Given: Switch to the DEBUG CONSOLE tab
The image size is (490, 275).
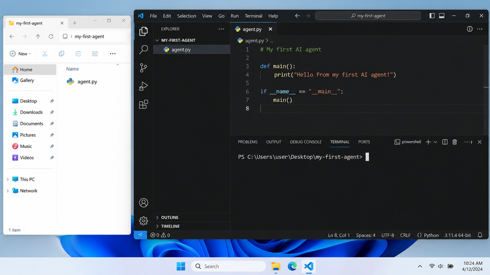Looking at the screenshot, I should pyautogui.click(x=306, y=142).
